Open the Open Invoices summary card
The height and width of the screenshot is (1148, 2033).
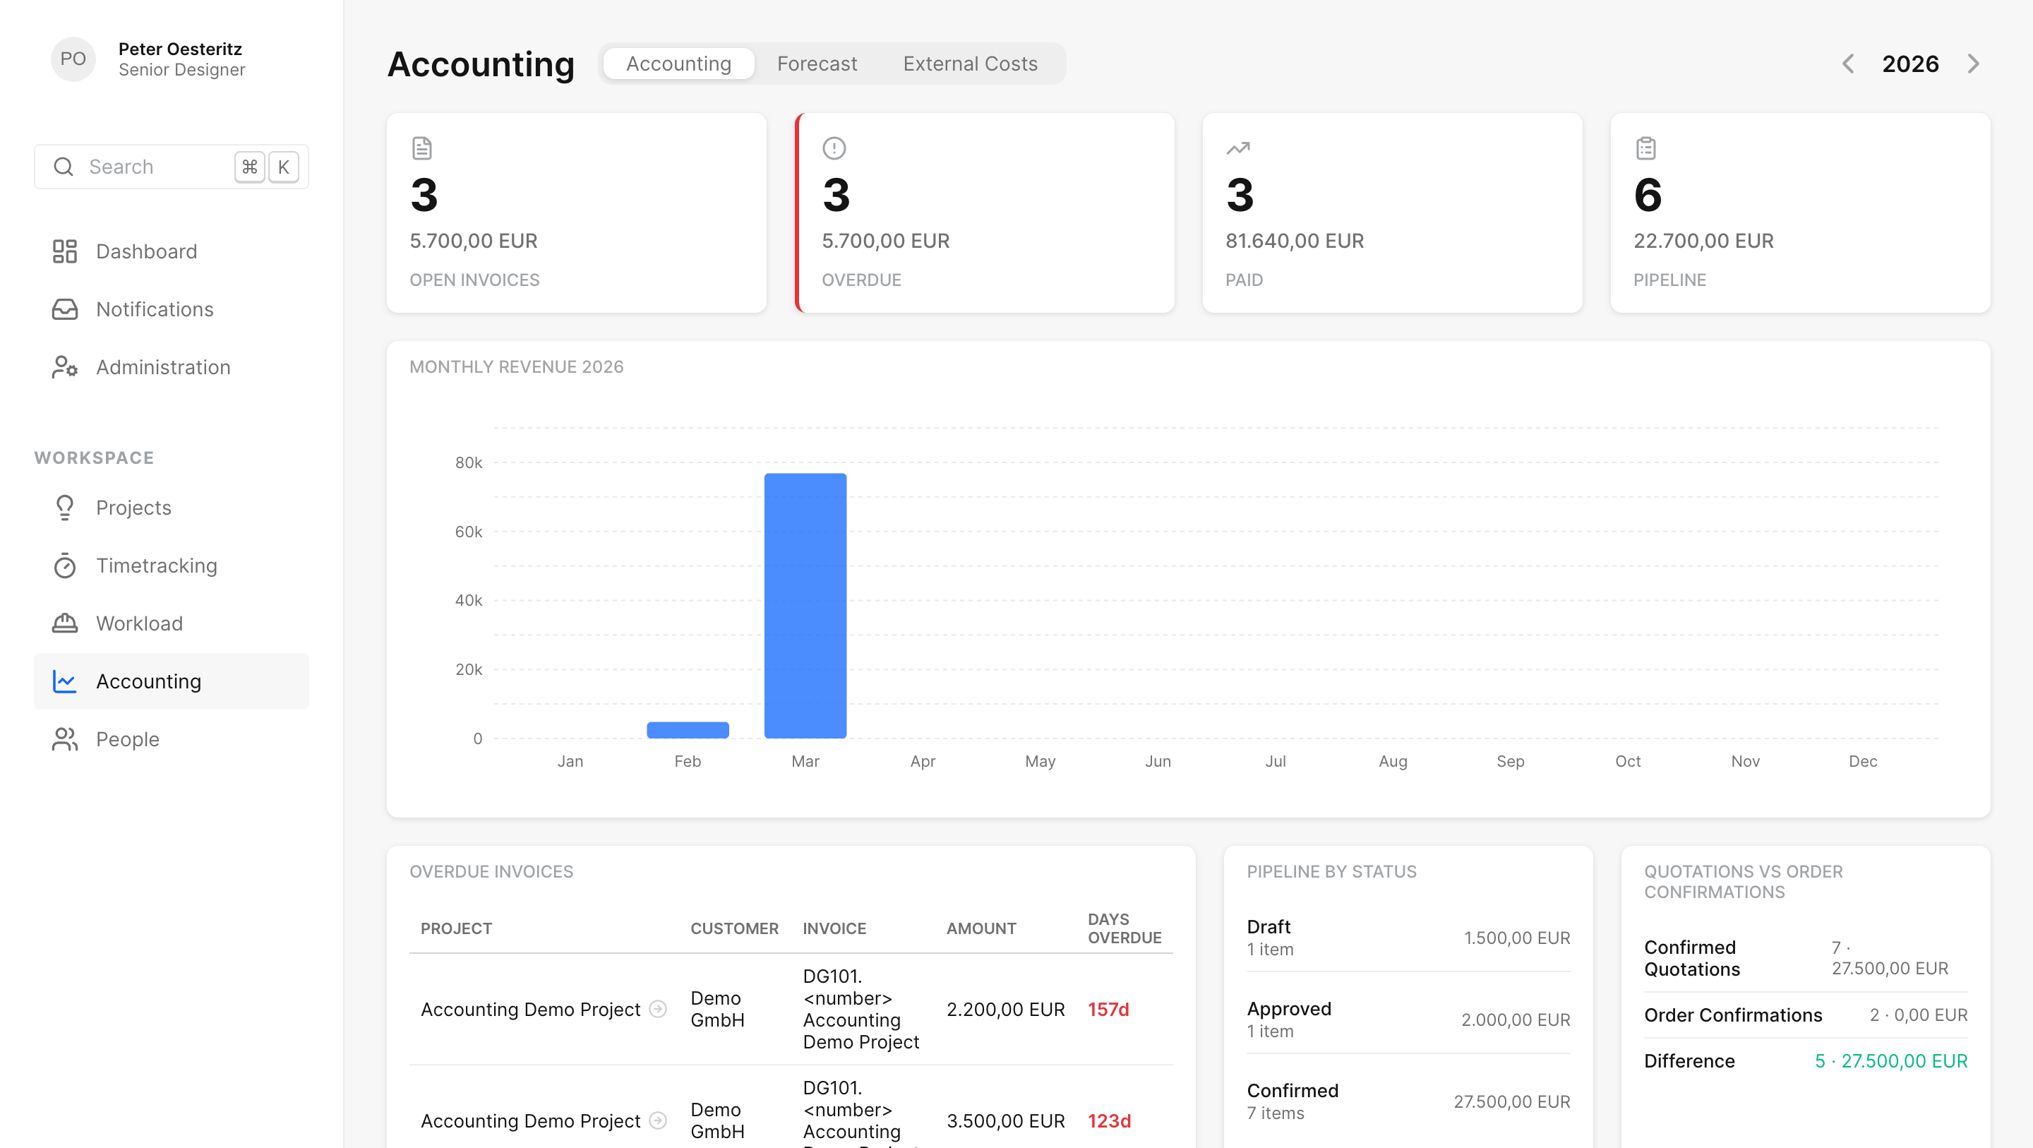coord(576,213)
